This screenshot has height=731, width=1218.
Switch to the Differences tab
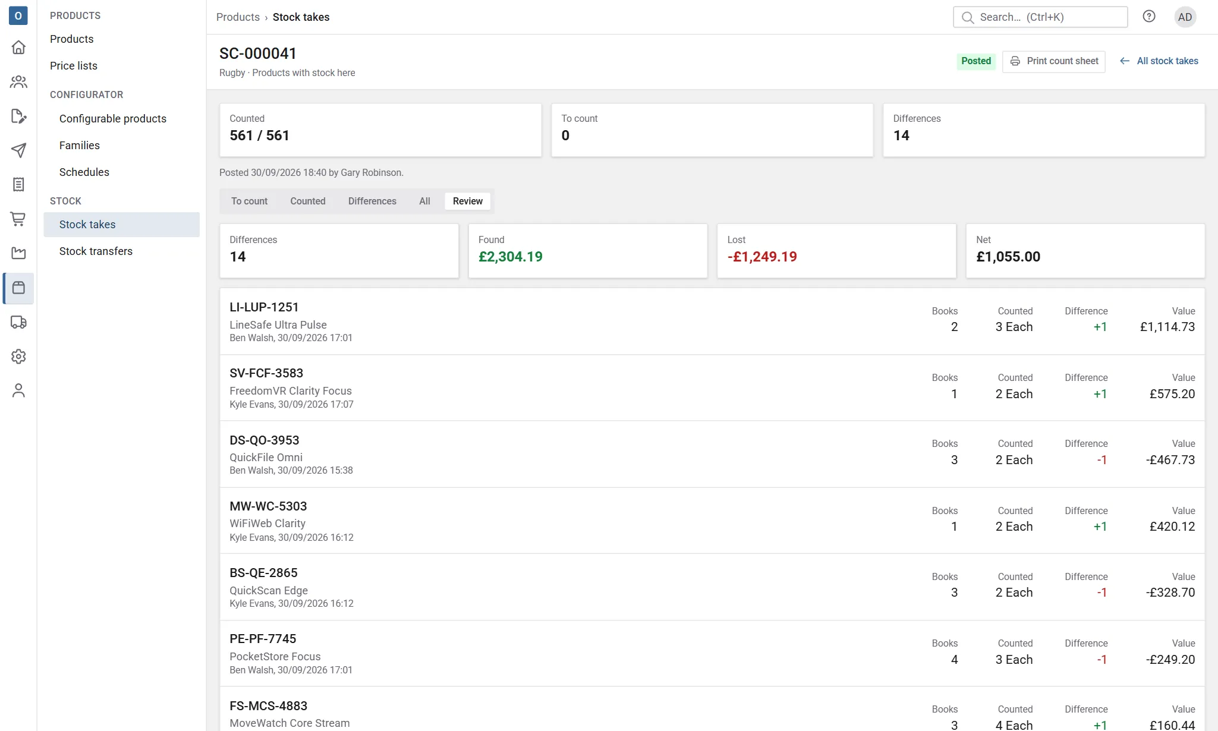click(372, 201)
